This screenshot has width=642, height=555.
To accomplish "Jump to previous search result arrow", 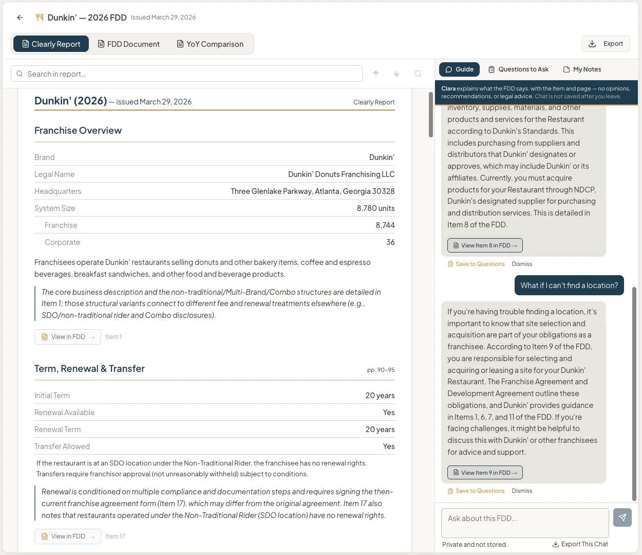I will (x=376, y=74).
